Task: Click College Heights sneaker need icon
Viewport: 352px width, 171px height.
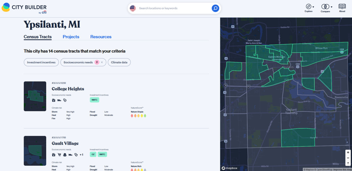Action: pyautogui.click(x=59, y=100)
